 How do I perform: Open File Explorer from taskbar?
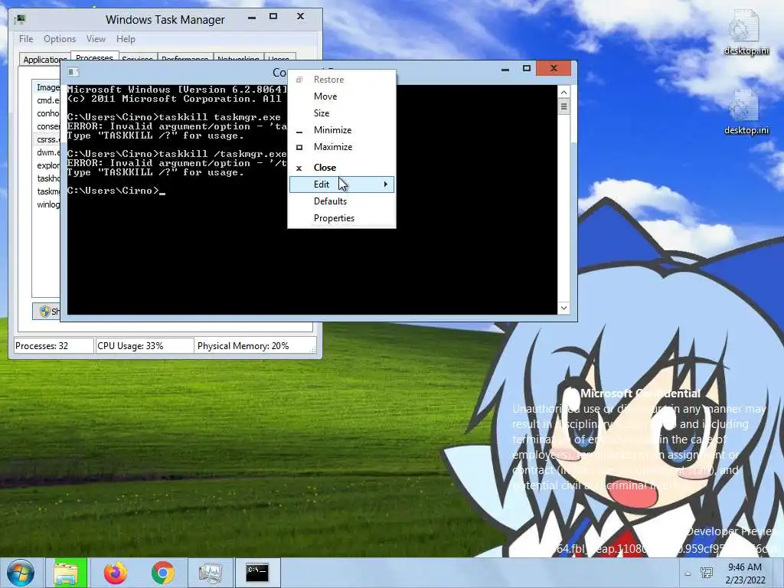tap(66, 573)
